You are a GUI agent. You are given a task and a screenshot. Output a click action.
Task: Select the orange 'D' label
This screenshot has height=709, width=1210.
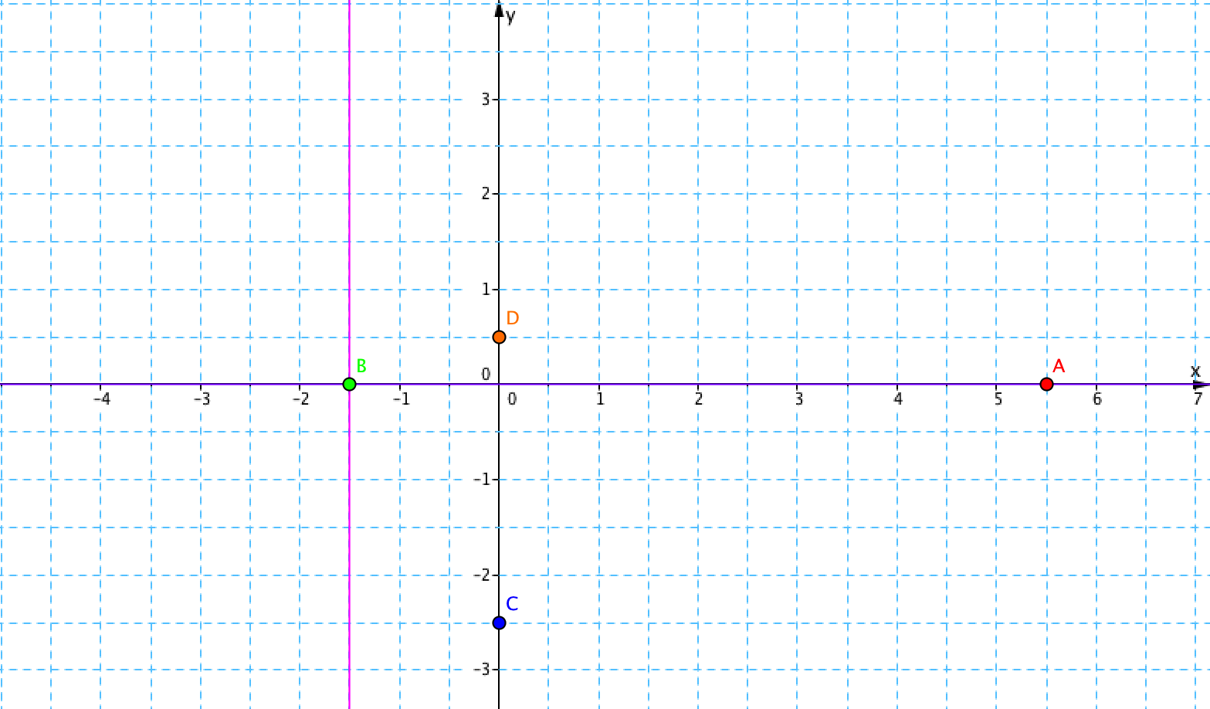(512, 318)
